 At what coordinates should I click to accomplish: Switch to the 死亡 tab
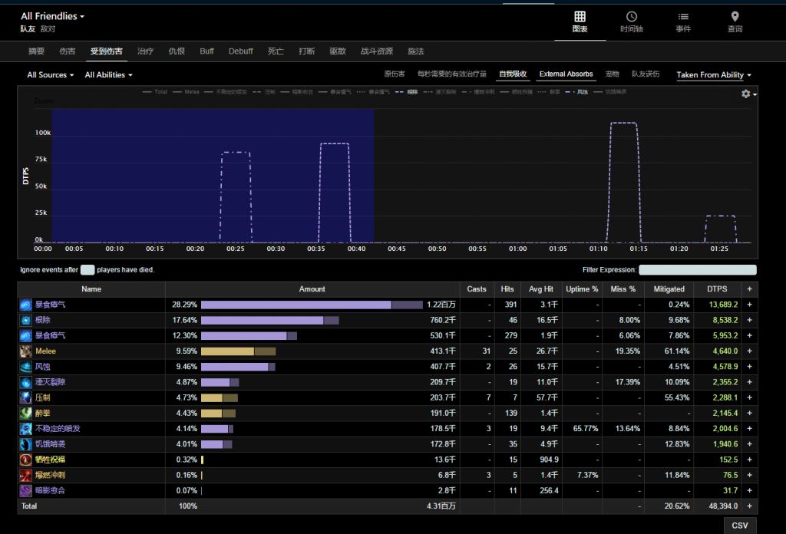pyautogui.click(x=276, y=51)
